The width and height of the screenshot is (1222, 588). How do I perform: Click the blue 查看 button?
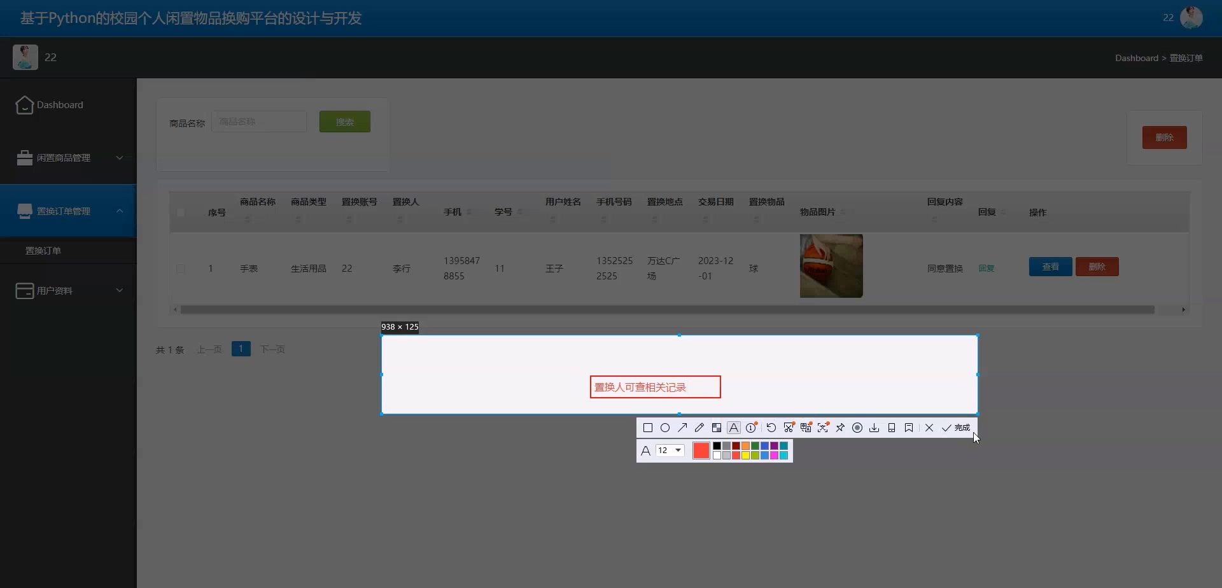1050,267
